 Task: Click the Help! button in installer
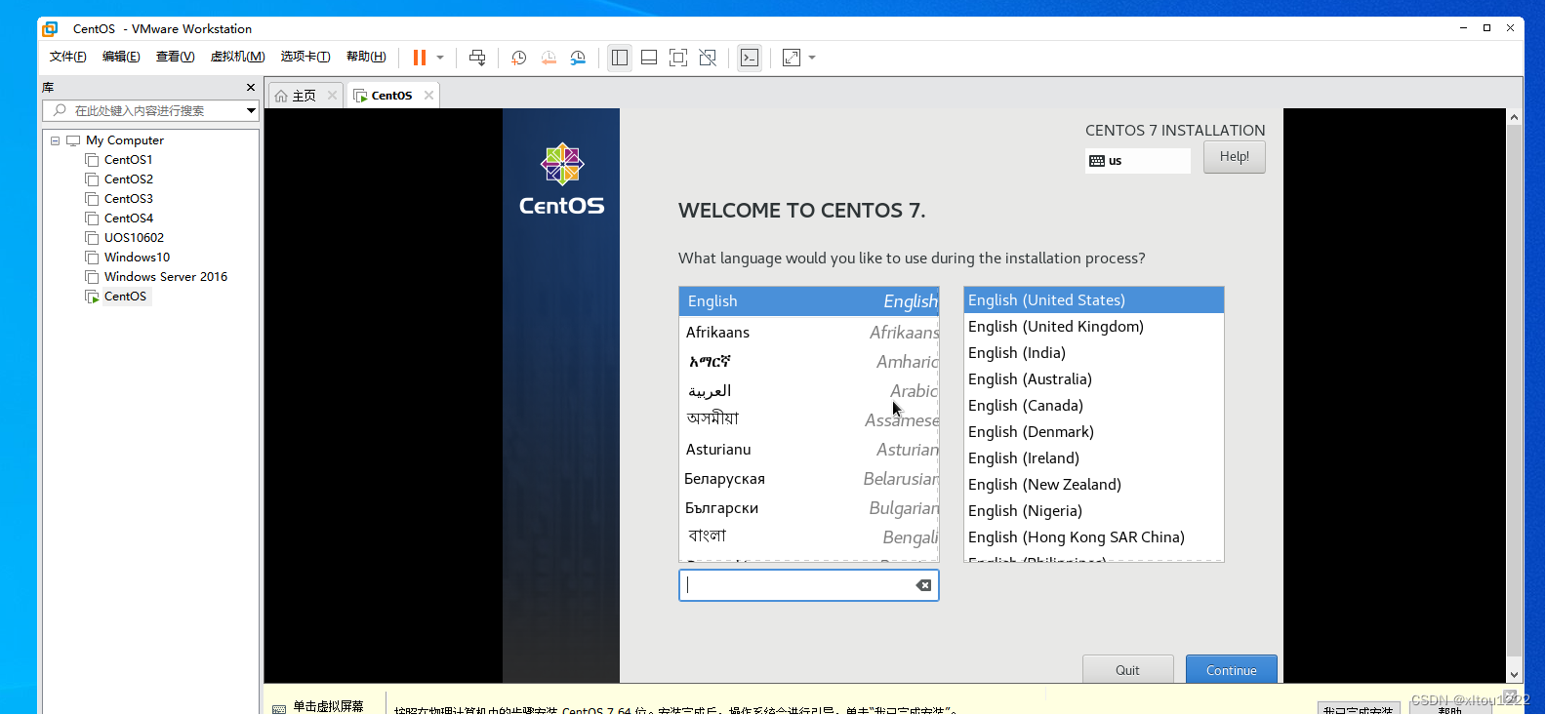coord(1234,157)
